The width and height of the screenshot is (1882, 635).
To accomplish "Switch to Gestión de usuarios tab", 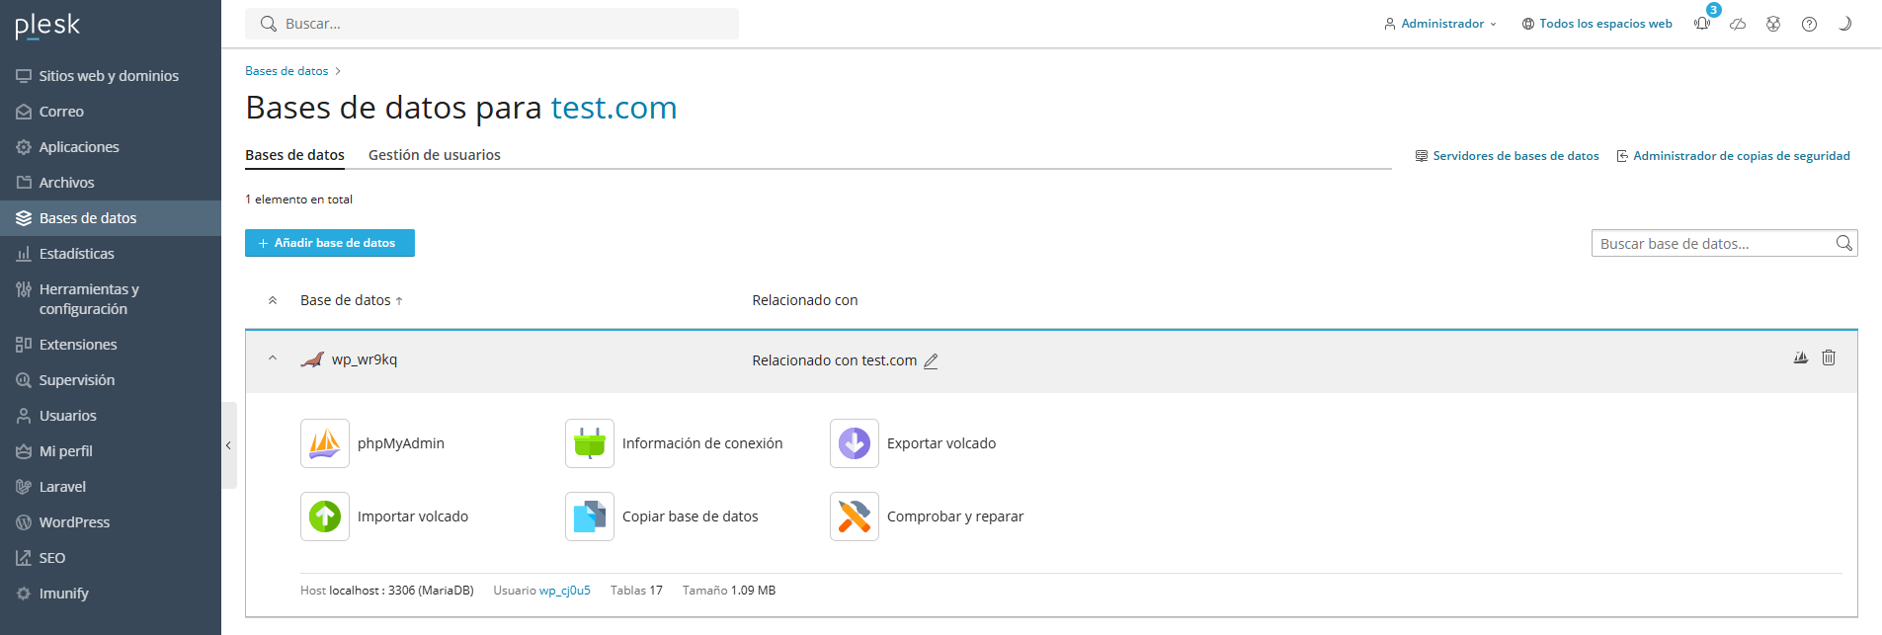I will (434, 155).
